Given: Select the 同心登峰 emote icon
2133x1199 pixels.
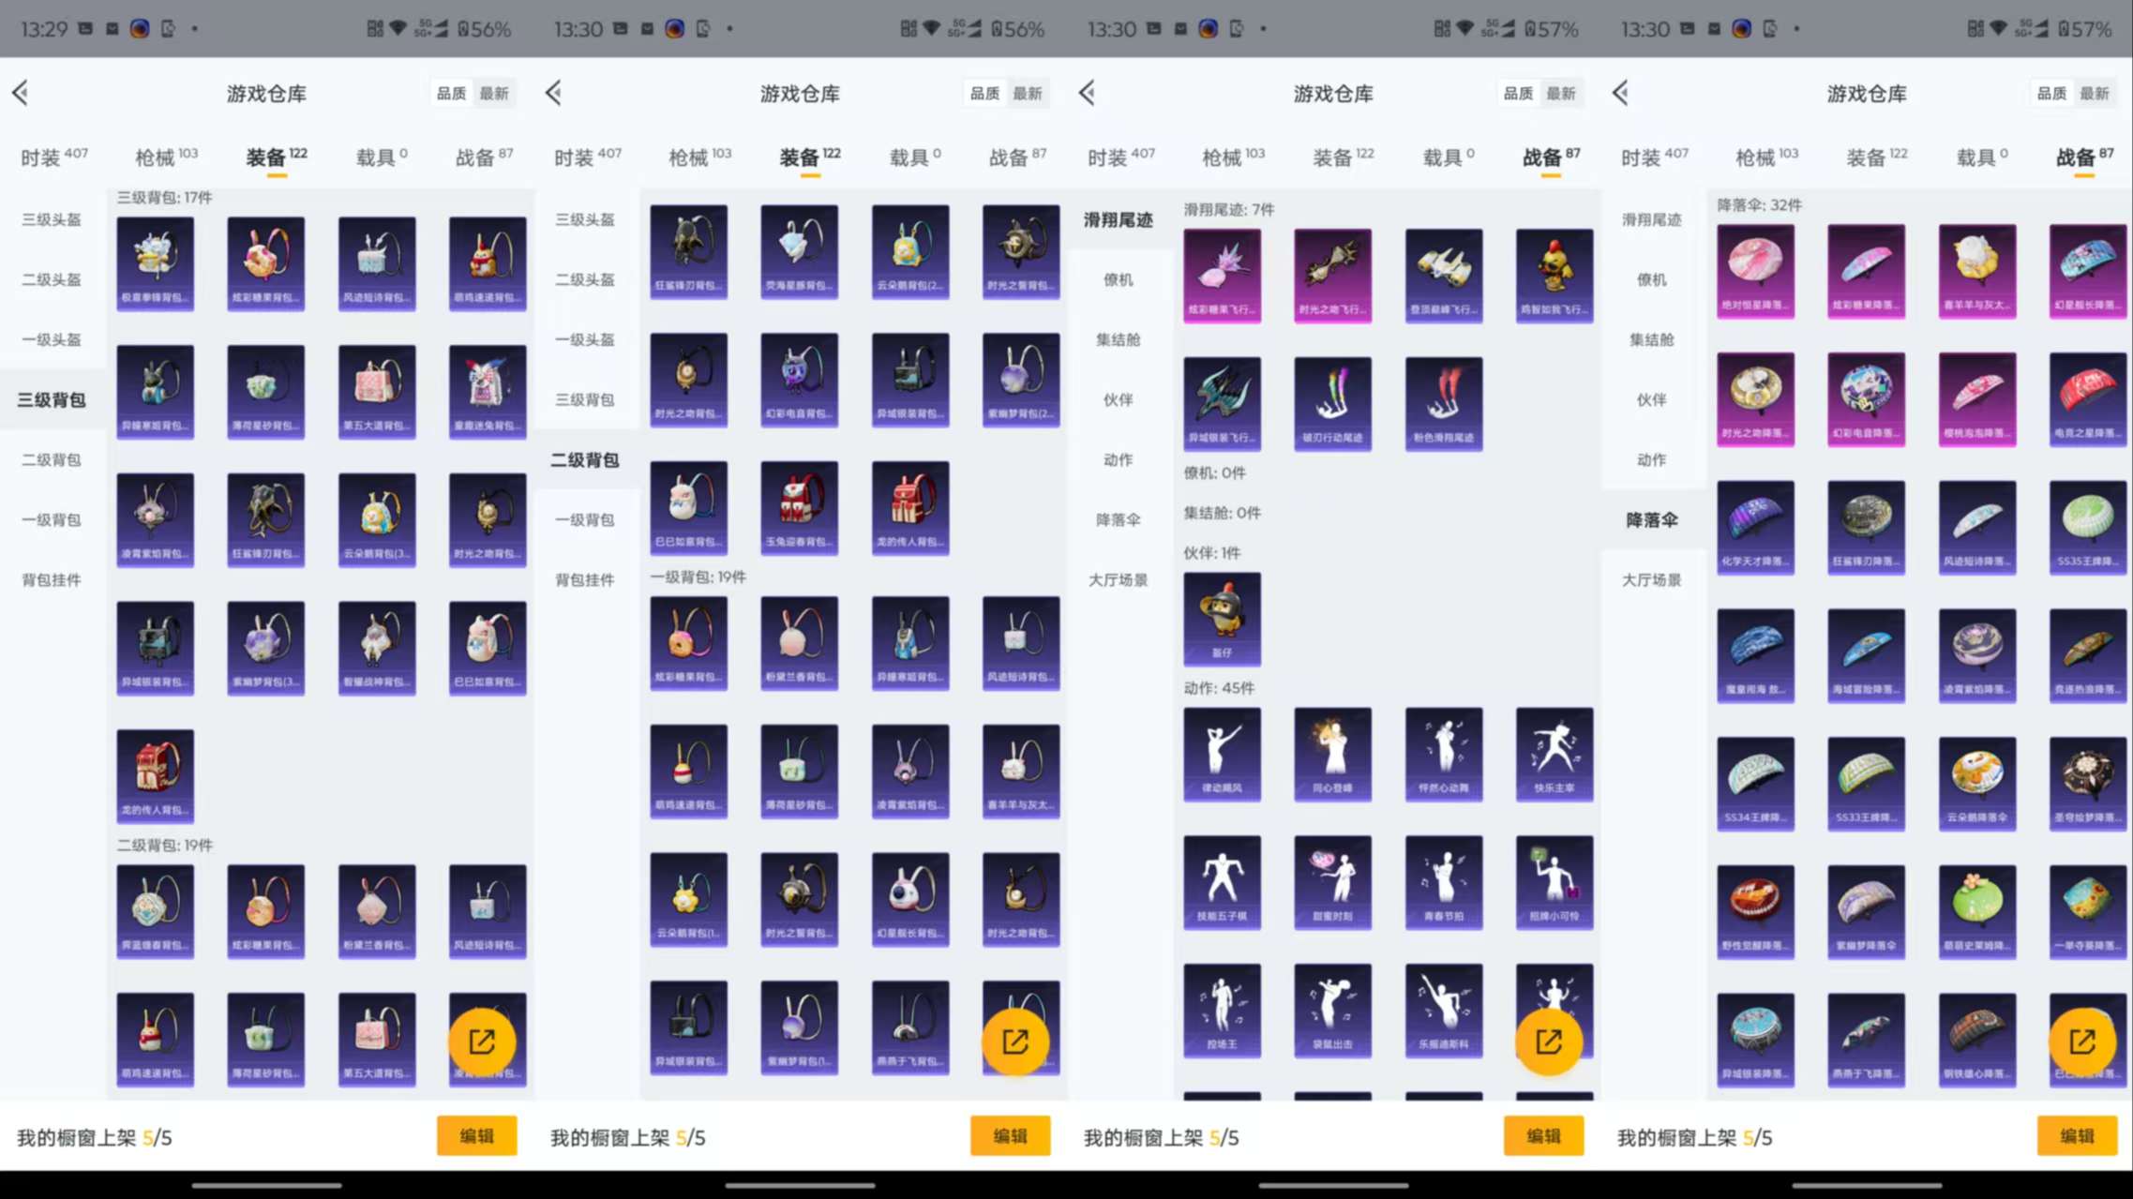Looking at the screenshot, I should (1332, 753).
